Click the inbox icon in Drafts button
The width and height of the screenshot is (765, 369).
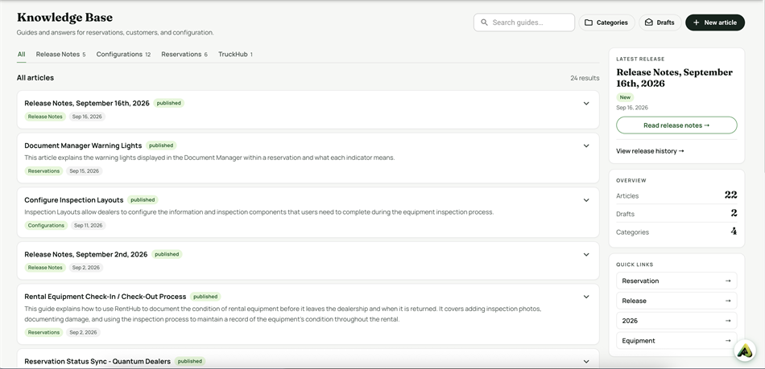pyautogui.click(x=648, y=23)
